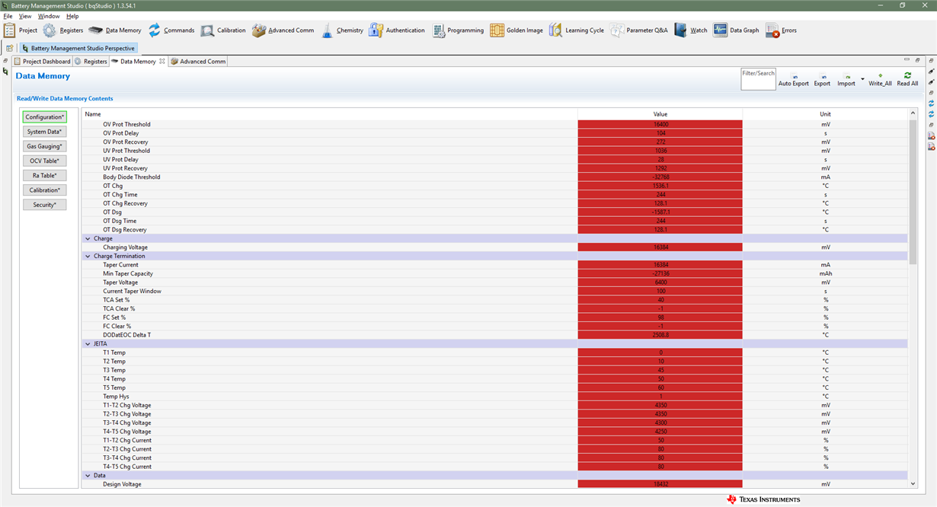This screenshot has width=937, height=507.
Task: Collapse the Charge Termination section
Action: (88, 256)
